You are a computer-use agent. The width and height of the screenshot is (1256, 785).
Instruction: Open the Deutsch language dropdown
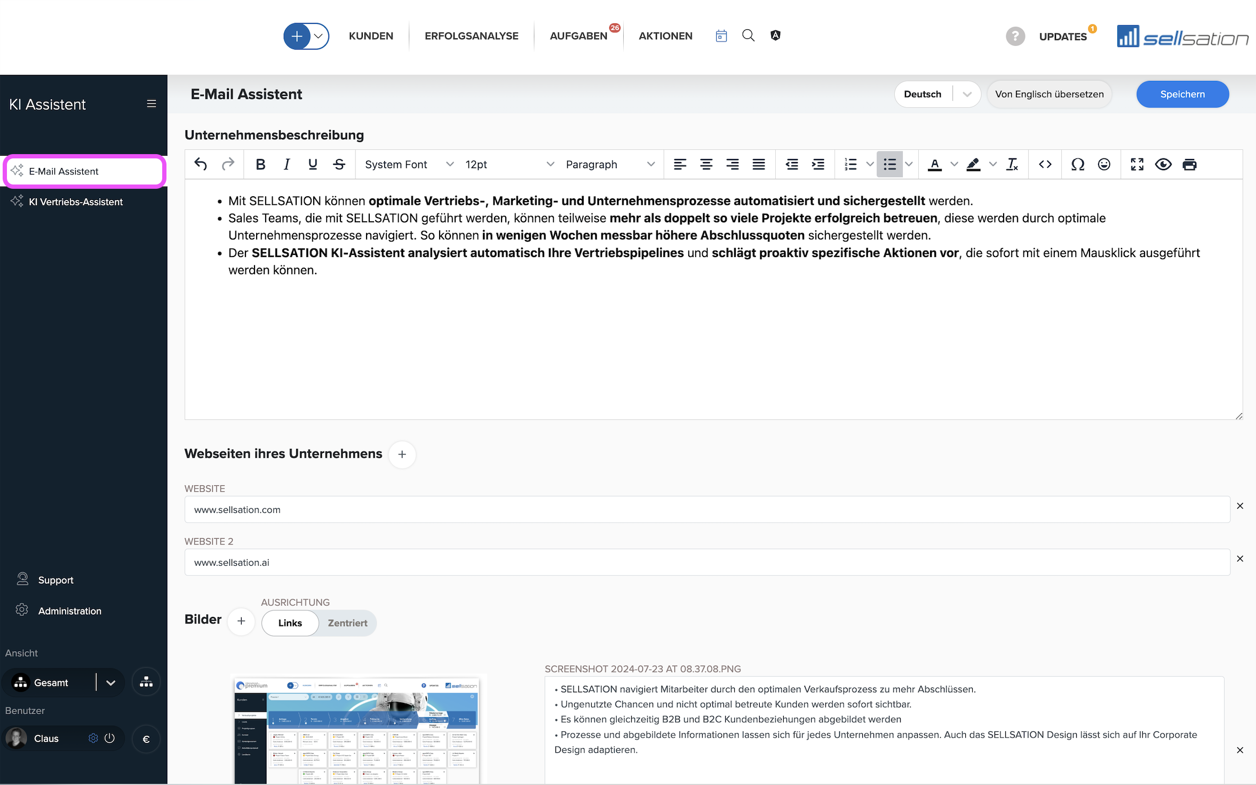click(937, 94)
